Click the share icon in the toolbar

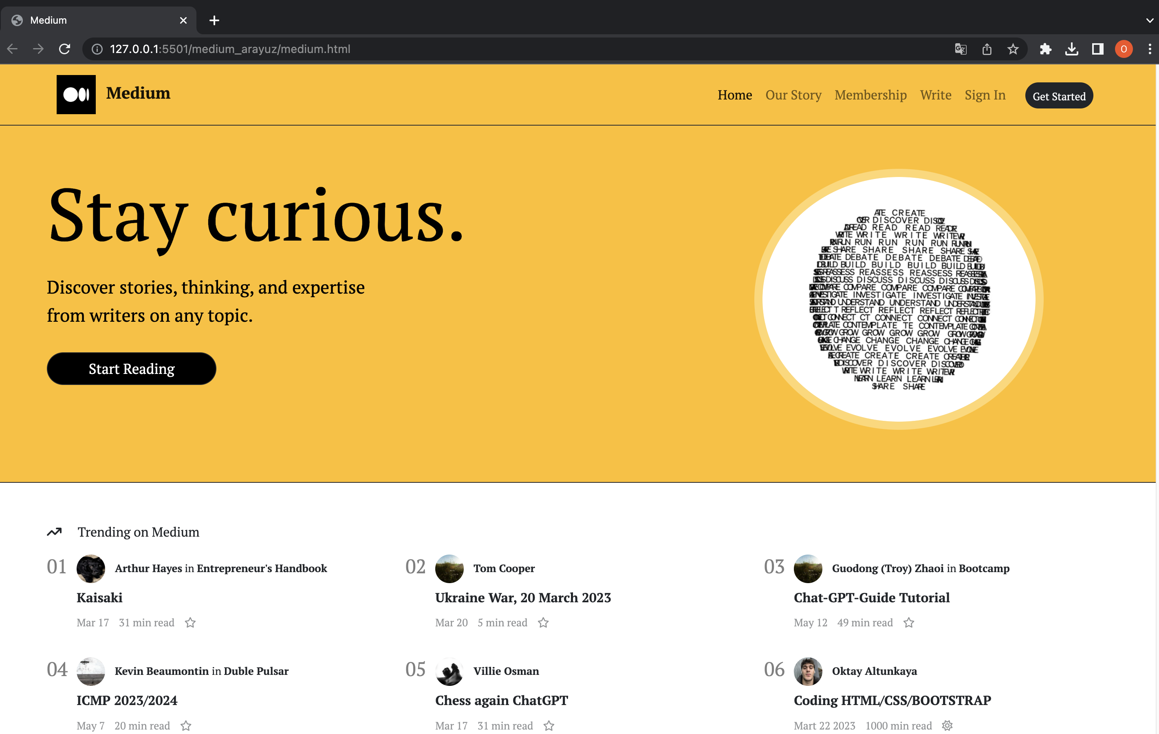[x=987, y=49]
